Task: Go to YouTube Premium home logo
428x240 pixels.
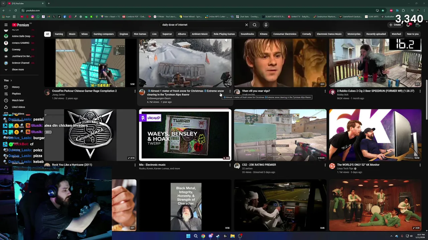Action: (21, 25)
